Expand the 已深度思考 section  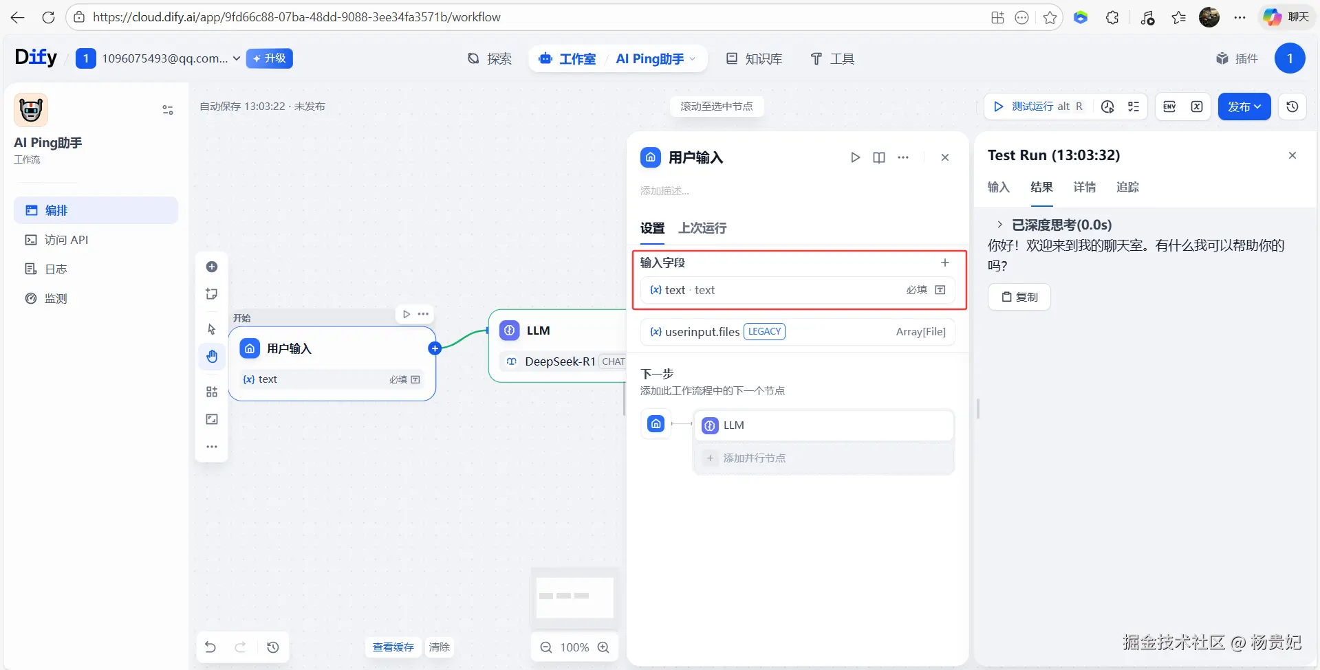coord(1000,225)
